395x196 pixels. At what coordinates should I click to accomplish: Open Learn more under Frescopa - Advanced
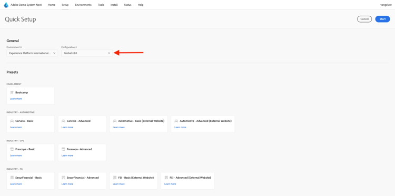click(x=67, y=156)
